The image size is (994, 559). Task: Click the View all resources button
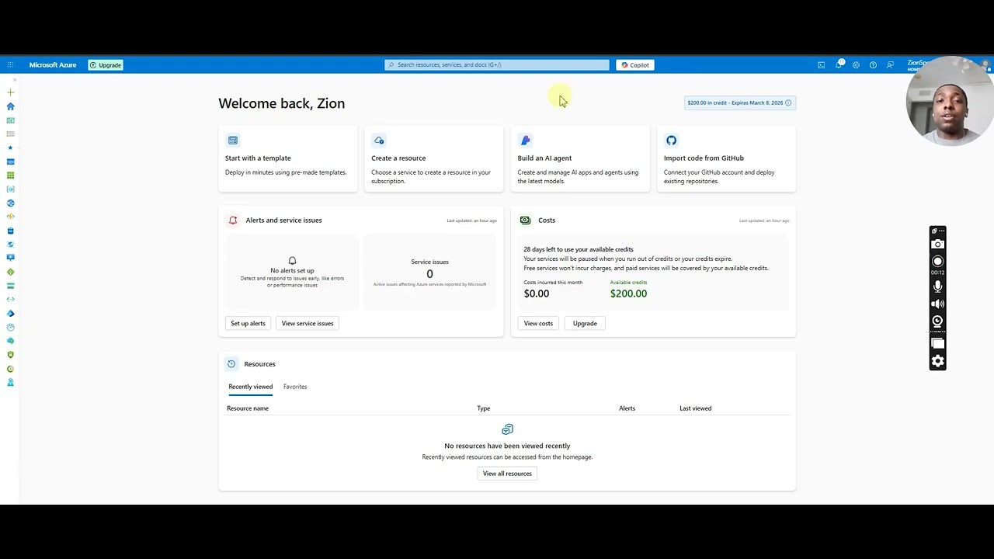coord(507,474)
